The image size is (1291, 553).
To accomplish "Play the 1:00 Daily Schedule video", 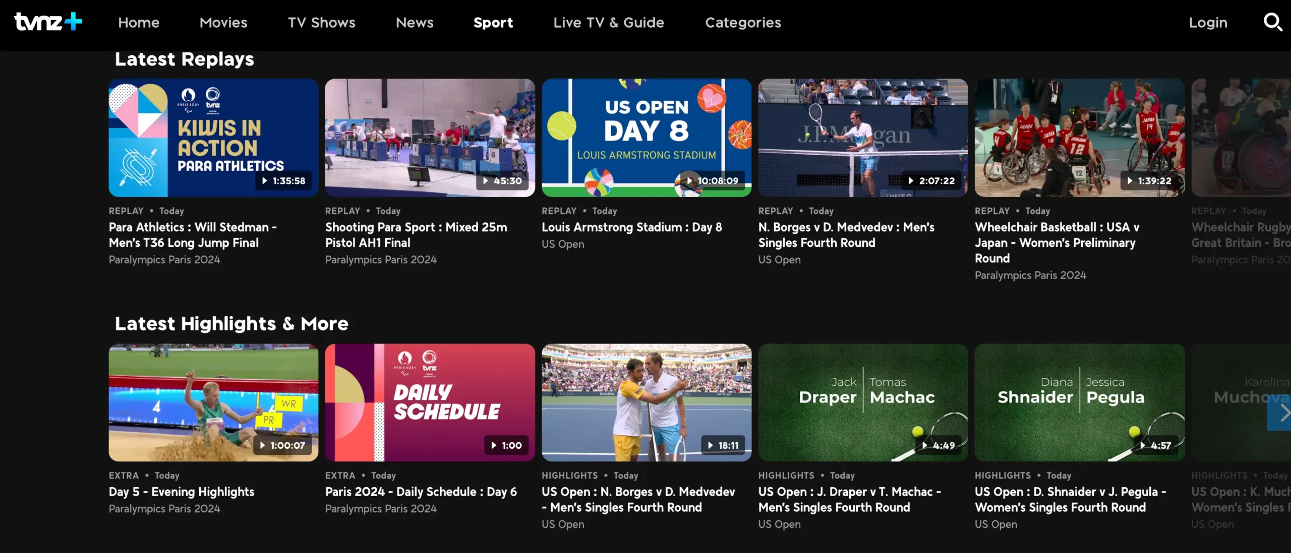I will 506,445.
